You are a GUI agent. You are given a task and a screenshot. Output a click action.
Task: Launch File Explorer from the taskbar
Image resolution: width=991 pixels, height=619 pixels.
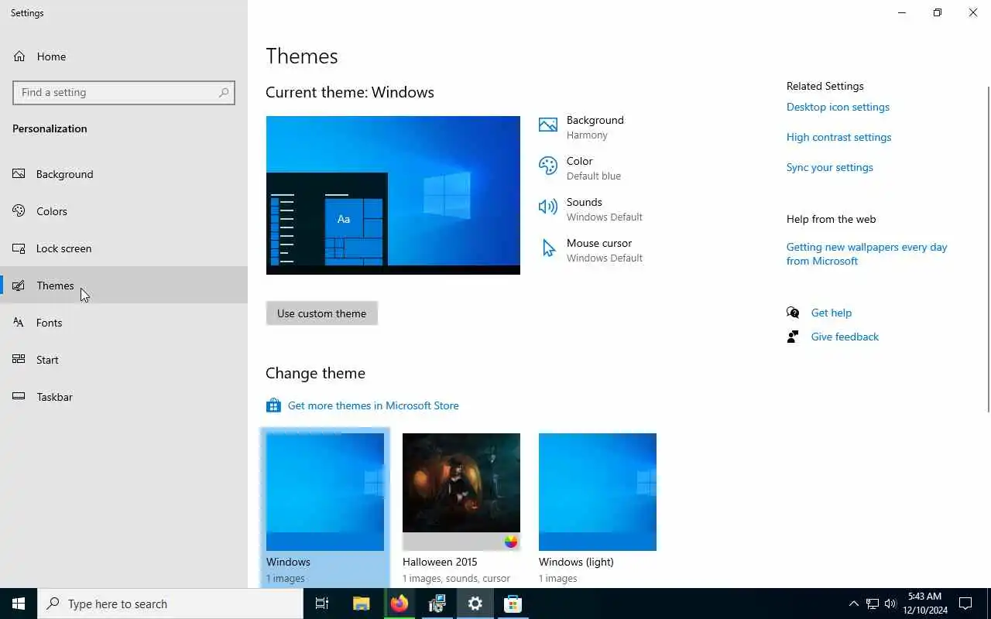click(x=361, y=604)
